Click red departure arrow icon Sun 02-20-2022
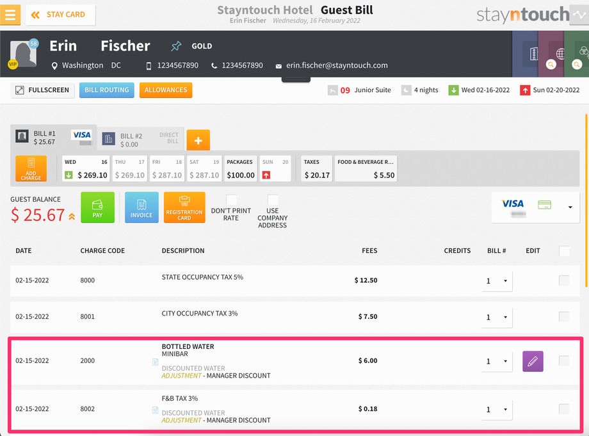 [525, 90]
